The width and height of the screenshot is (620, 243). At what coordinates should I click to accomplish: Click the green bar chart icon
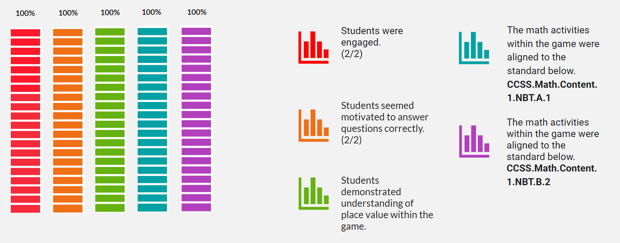(314, 193)
